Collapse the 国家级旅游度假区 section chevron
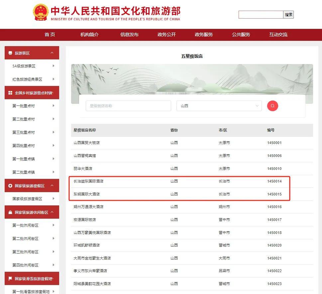 (52, 185)
